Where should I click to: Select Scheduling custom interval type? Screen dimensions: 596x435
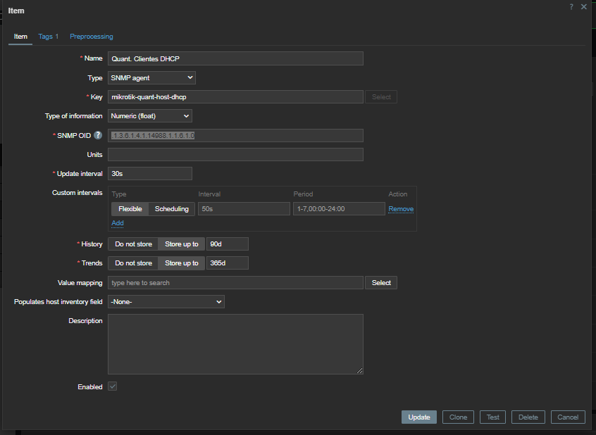pyautogui.click(x=172, y=209)
